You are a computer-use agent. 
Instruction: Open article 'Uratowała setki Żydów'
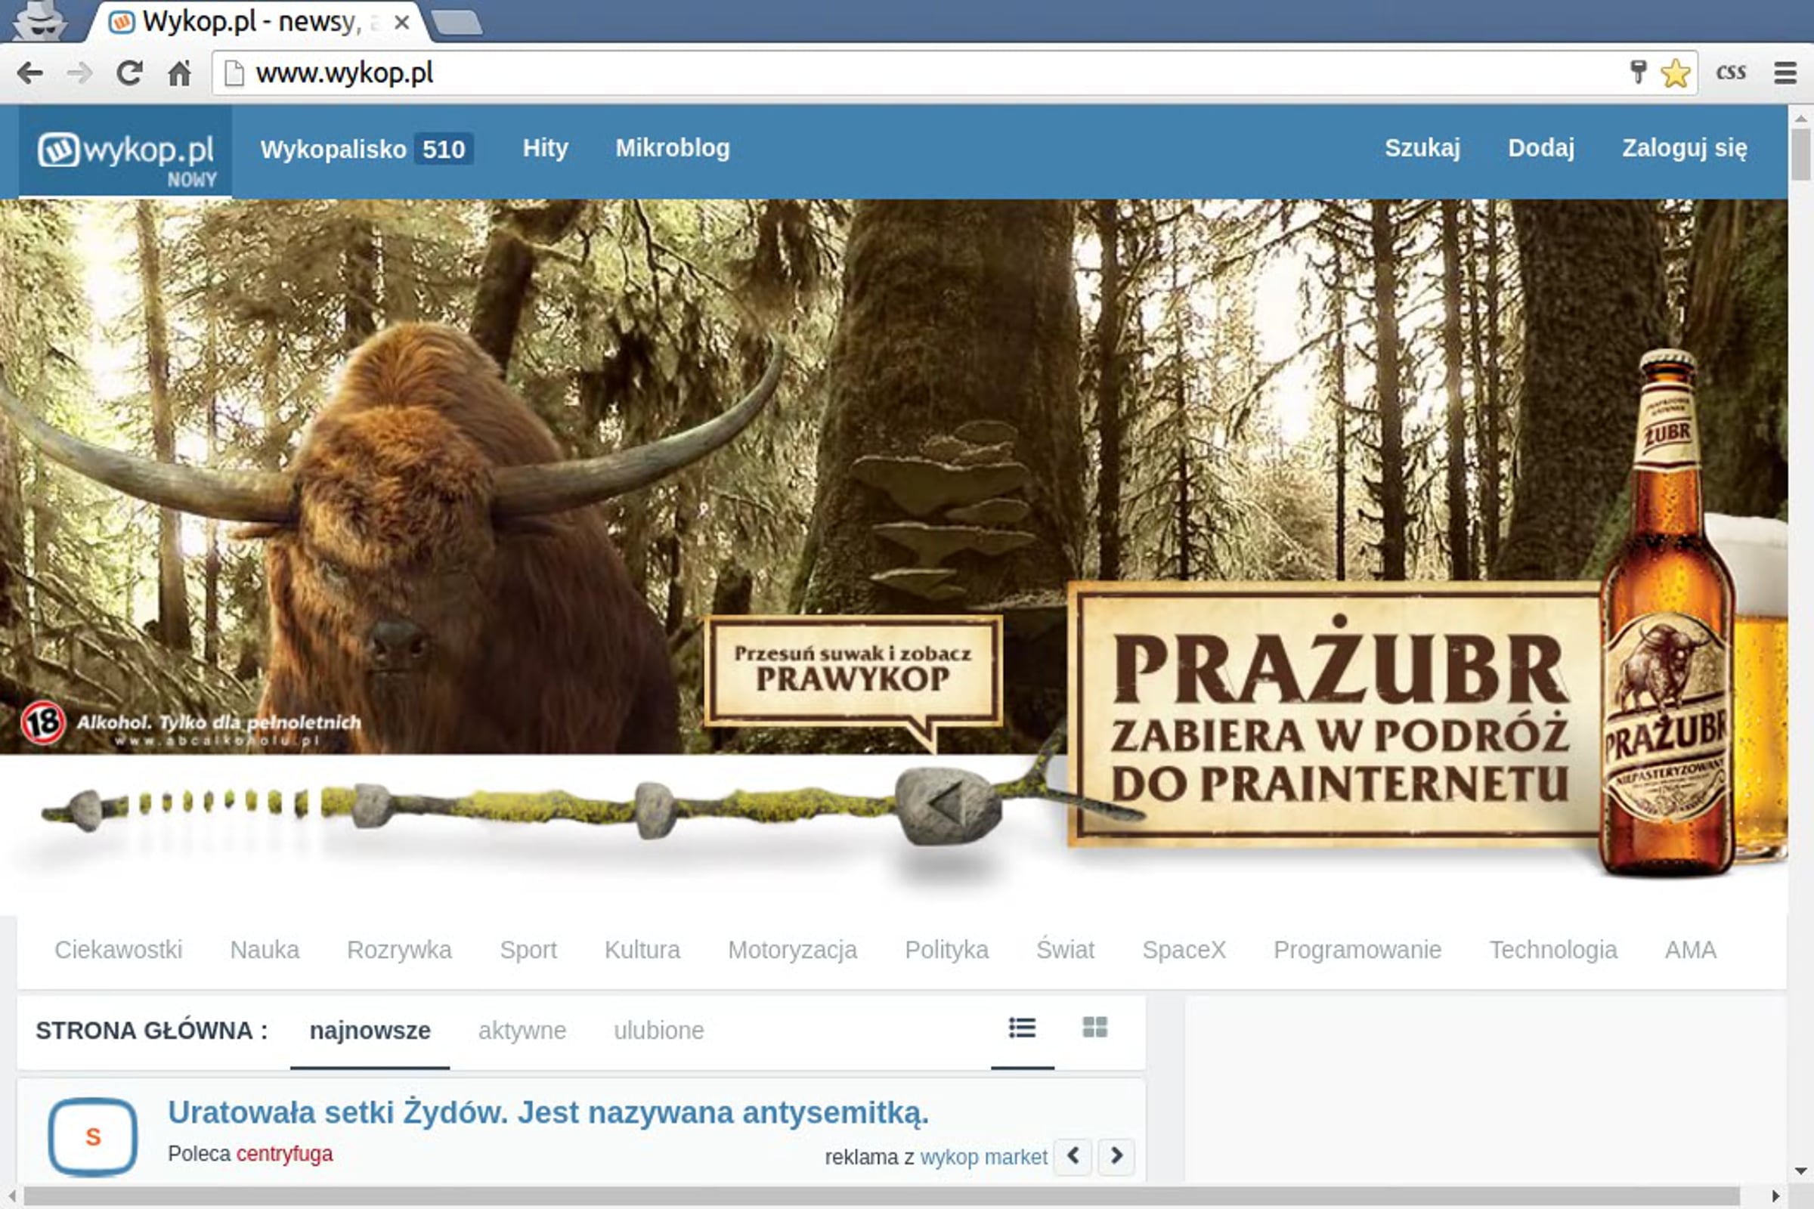(549, 1112)
